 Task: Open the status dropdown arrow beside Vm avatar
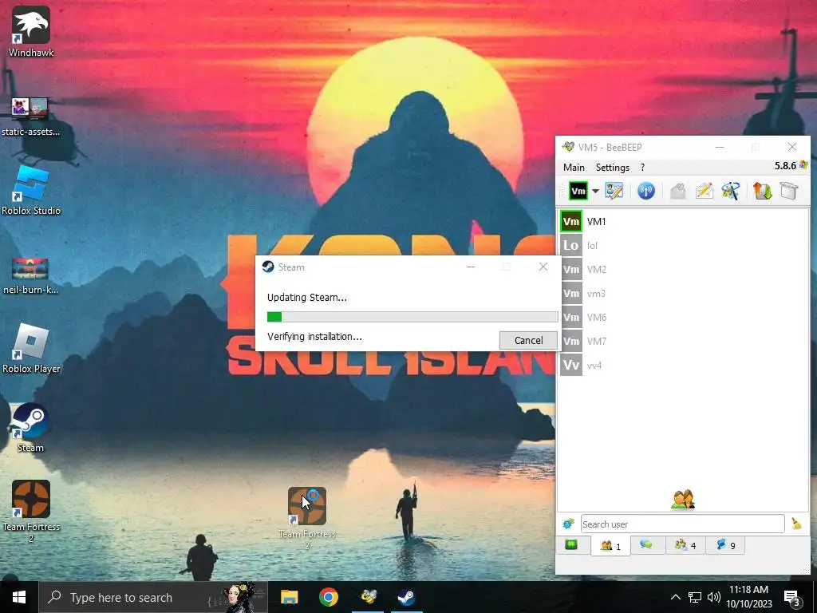(x=595, y=192)
